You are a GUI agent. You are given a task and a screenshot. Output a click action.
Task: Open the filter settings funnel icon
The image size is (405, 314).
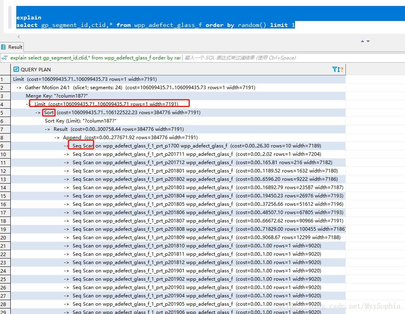click(x=335, y=69)
